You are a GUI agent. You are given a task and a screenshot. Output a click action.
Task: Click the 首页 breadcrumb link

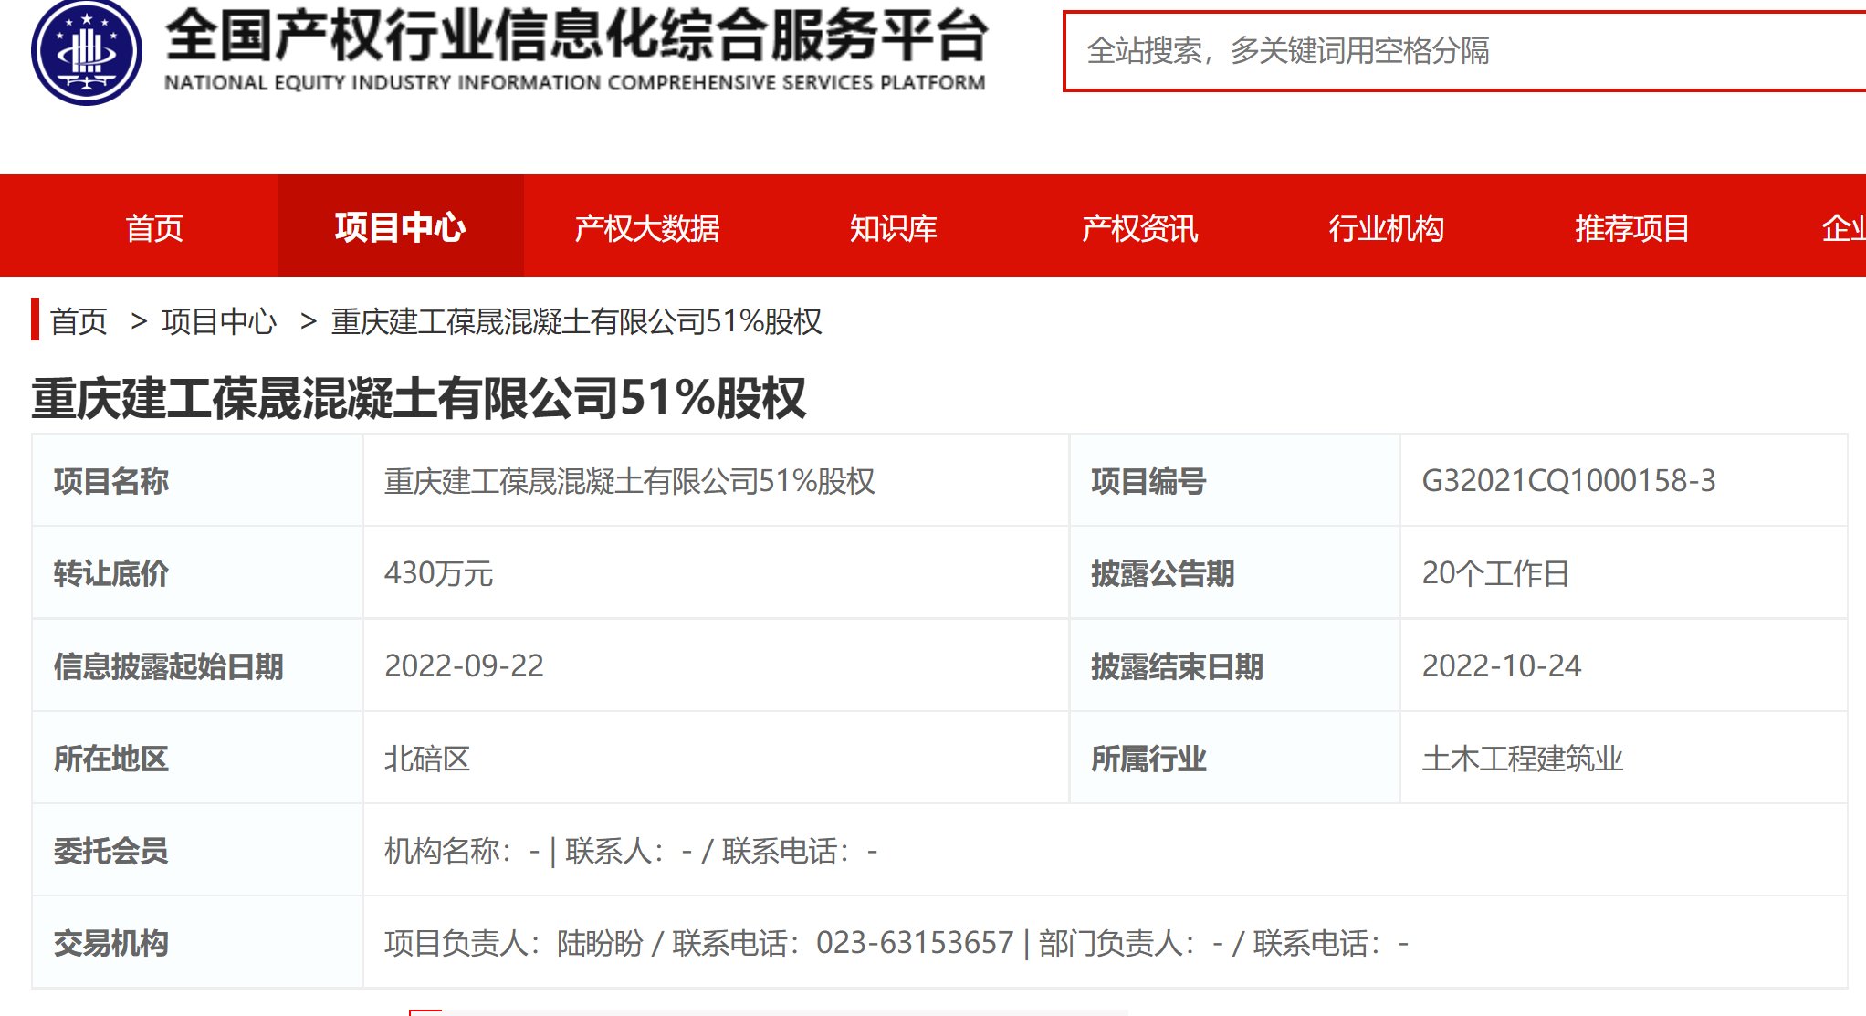coord(79,321)
